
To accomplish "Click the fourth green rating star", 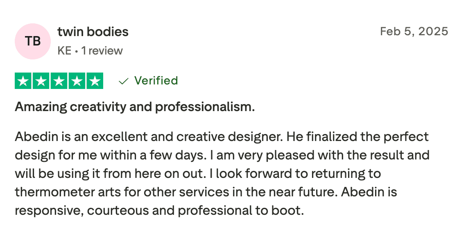I will [77, 81].
